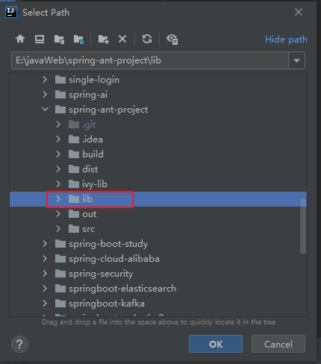The image size is (321, 364).
Task: Jump to module directory icon
Action: point(78,39)
